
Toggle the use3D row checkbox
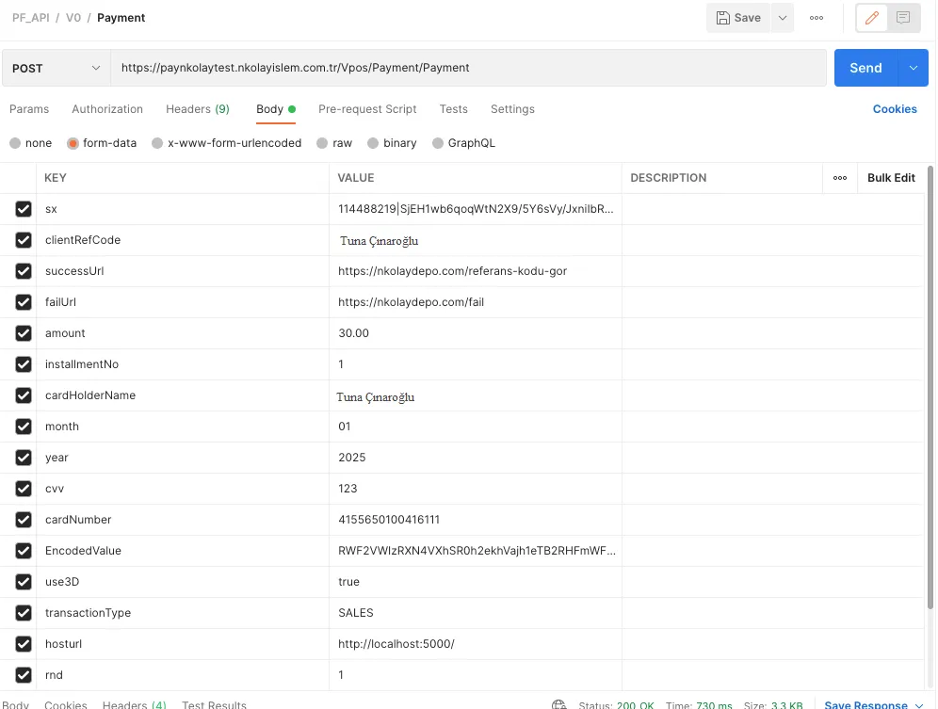tap(24, 582)
